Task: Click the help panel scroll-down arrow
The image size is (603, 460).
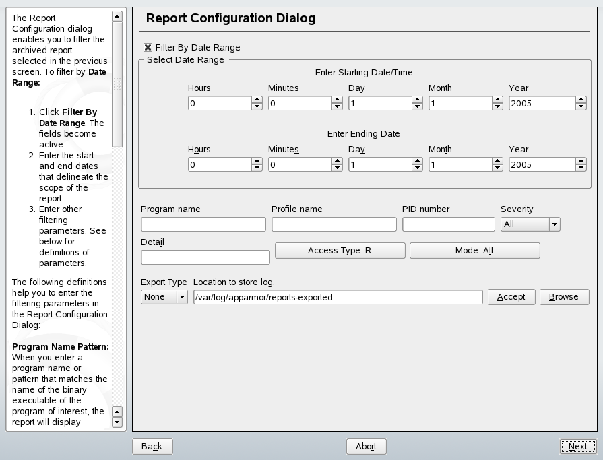Action: (x=118, y=421)
